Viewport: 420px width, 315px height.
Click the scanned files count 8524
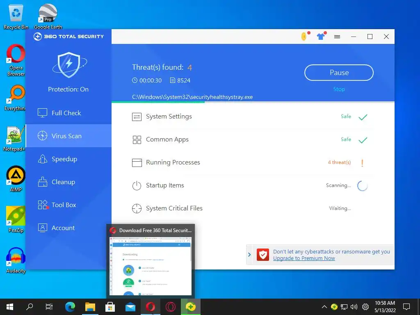coord(183,80)
